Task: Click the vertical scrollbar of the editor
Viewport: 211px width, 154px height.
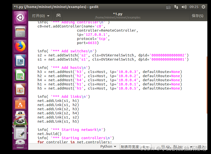Action: point(207,85)
